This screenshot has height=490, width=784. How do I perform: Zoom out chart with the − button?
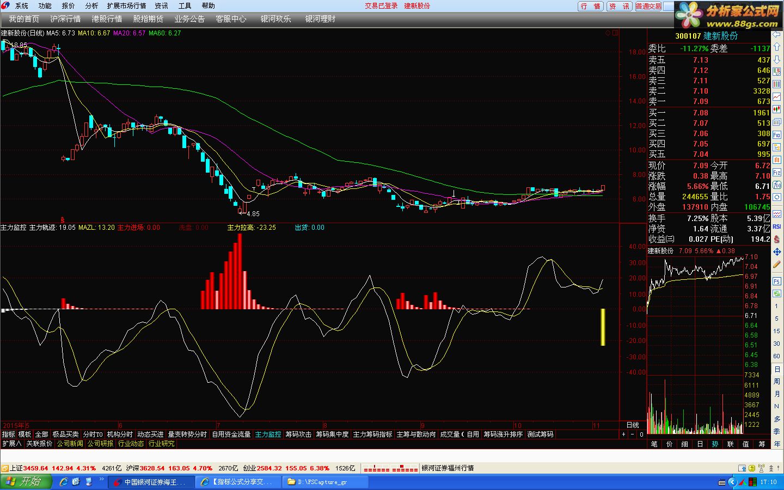(x=632, y=434)
